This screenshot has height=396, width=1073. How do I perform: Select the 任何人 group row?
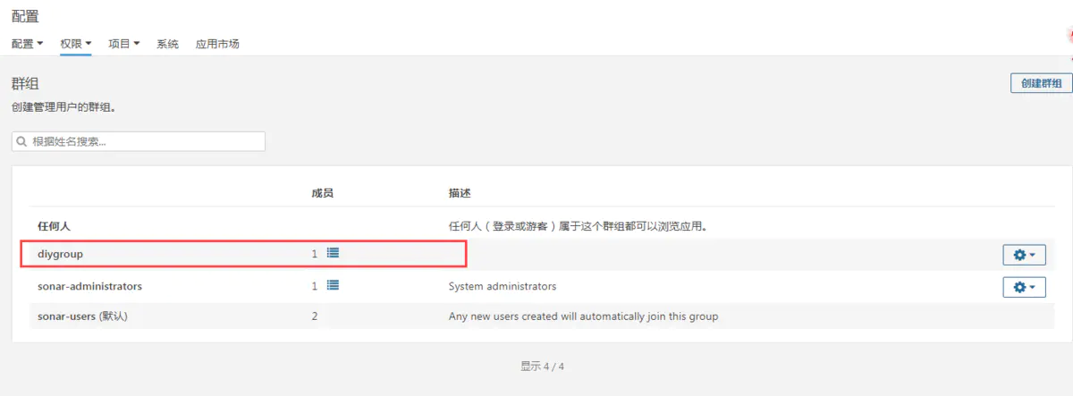click(x=541, y=226)
